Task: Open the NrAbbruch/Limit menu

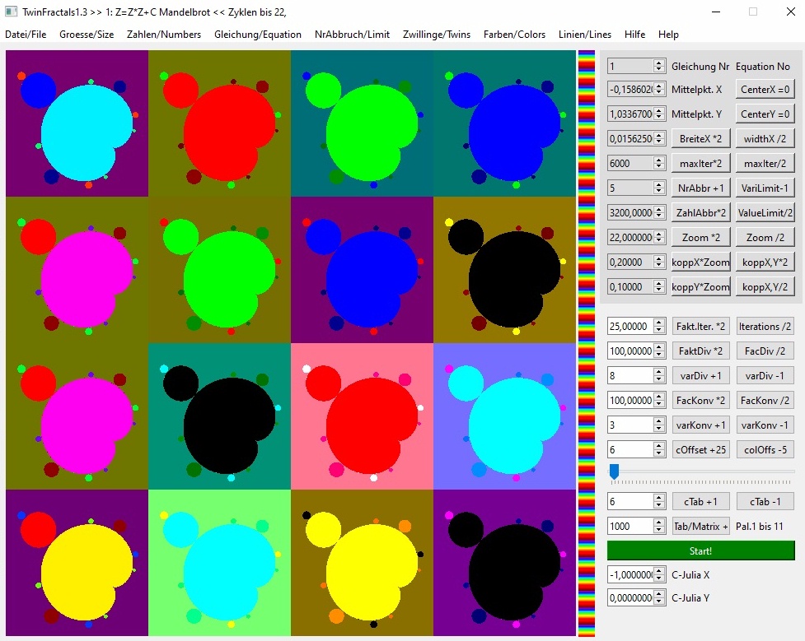Action: (x=352, y=35)
